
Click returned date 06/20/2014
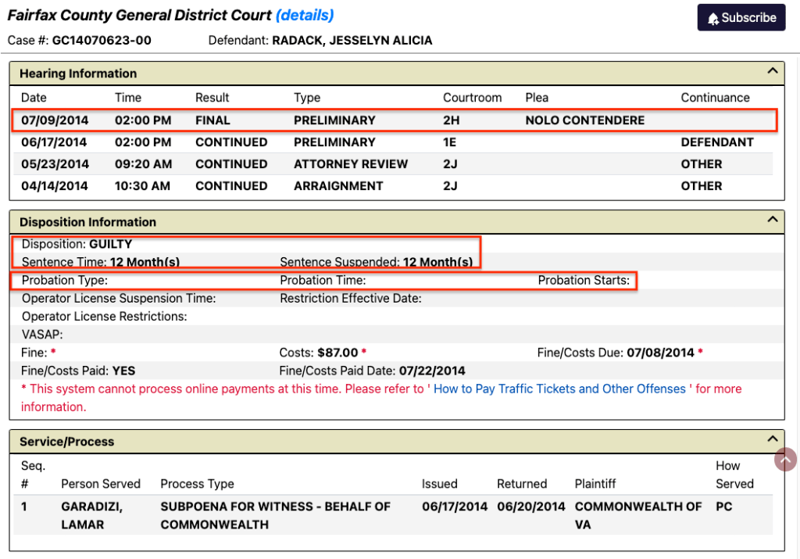(x=531, y=507)
